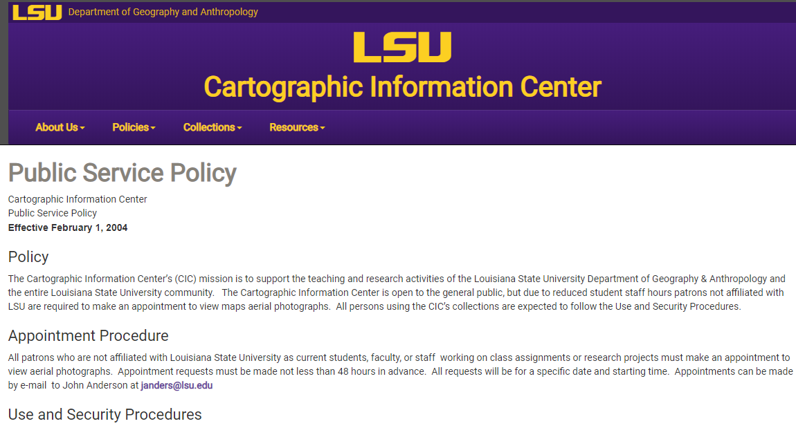
Task: Click the small LSU logo in top bar
Action: [37, 12]
